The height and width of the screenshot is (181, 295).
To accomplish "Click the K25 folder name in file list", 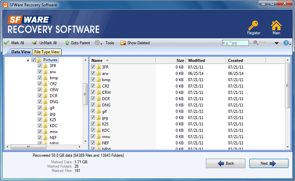I will 105,124.
